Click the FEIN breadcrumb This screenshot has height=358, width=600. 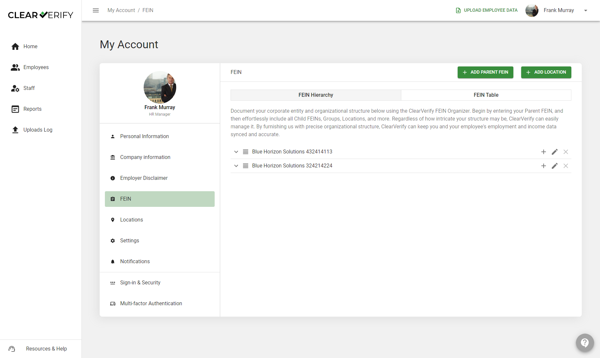click(148, 10)
